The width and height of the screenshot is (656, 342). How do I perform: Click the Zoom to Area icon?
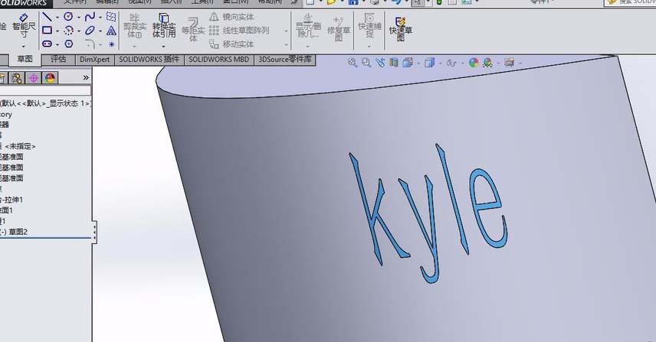(366, 63)
